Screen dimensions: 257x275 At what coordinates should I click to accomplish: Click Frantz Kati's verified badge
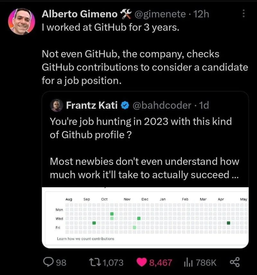[125, 105]
